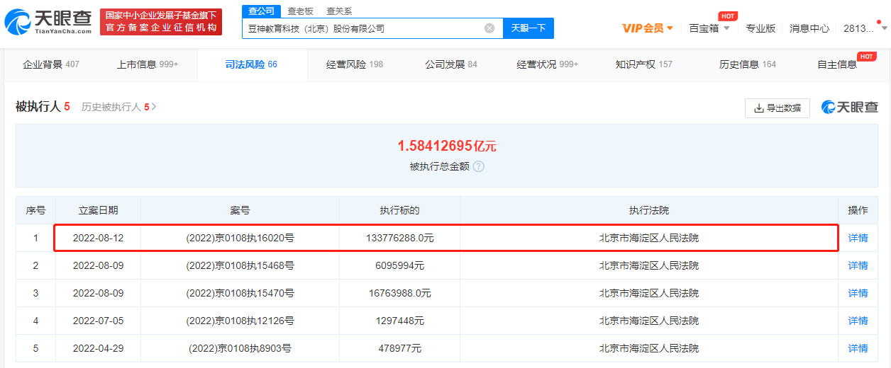
Task: Click the date 2022-07-05
Action: [98, 321]
